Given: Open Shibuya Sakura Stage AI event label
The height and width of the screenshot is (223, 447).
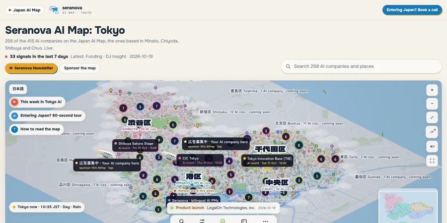Looking at the screenshot, I should click(136, 145).
